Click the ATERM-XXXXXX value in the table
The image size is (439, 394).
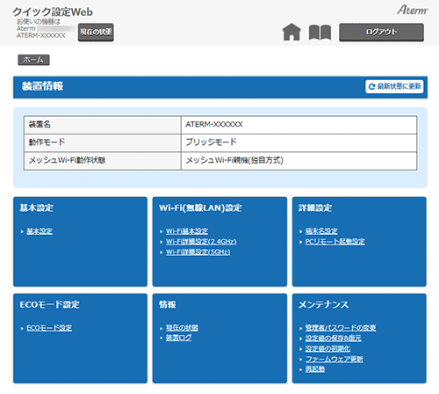(x=214, y=125)
